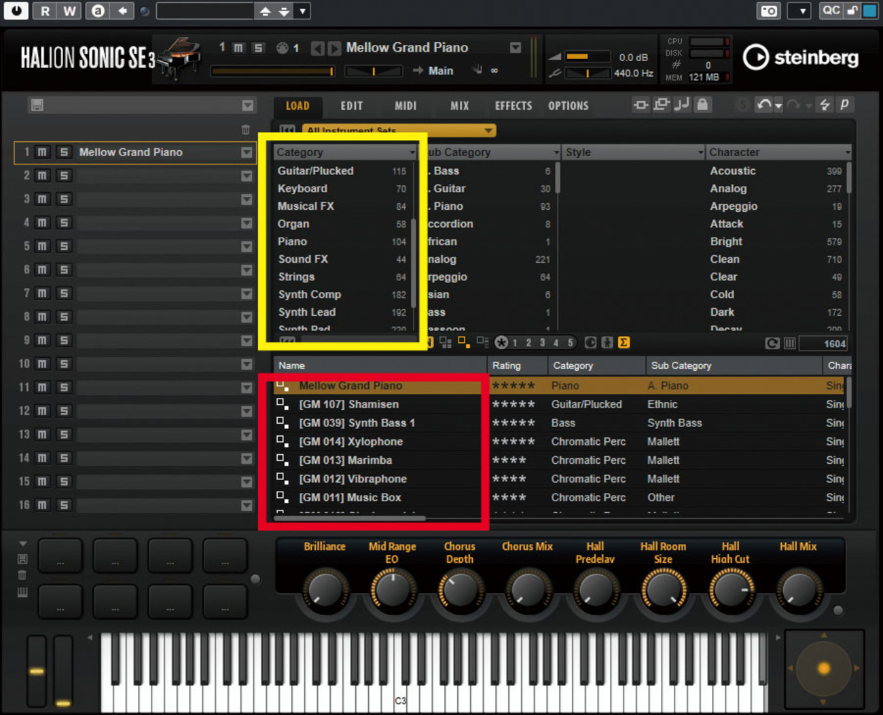
Task: Open the load-program dropdown for slot 4
Action: point(247,223)
